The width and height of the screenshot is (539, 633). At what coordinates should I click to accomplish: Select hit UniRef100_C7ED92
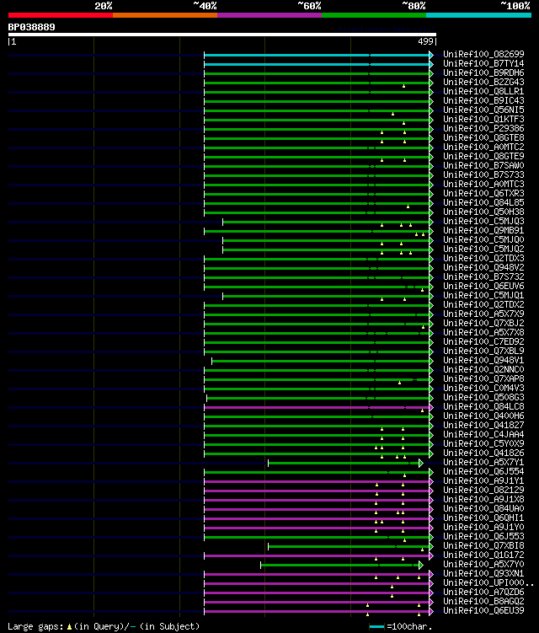click(483, 342)
